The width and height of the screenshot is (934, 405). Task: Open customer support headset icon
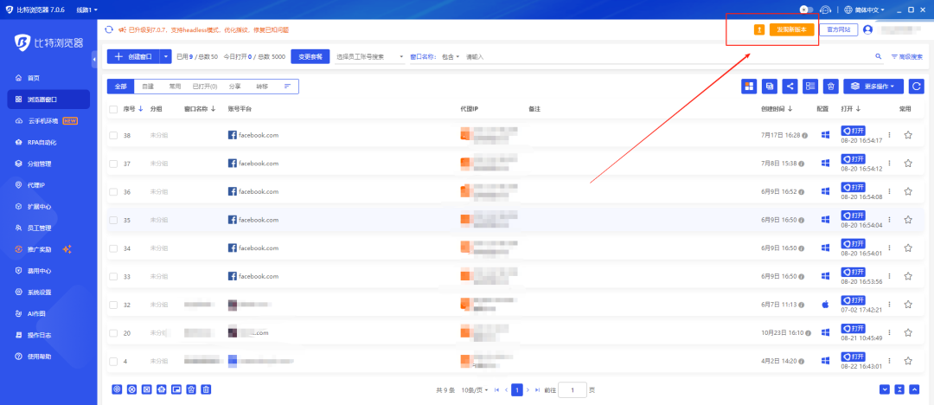pyautogui.click(x=825, y=10)
